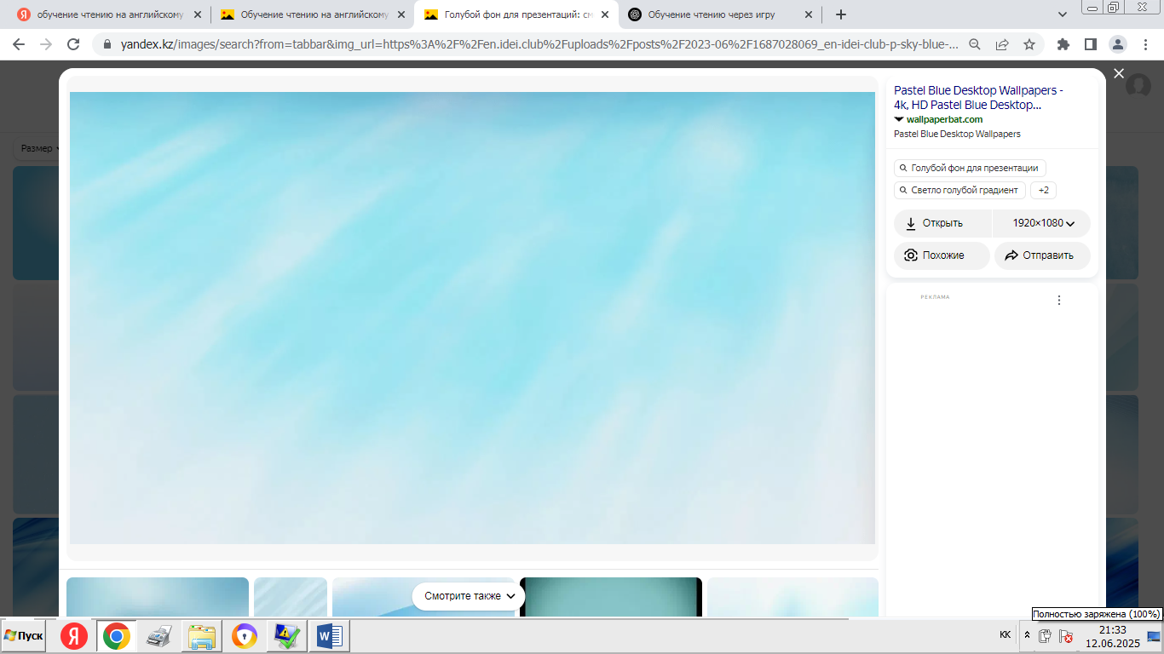Close the first Yandex tab
The image size is (1164, 654).
coord(198,14)
